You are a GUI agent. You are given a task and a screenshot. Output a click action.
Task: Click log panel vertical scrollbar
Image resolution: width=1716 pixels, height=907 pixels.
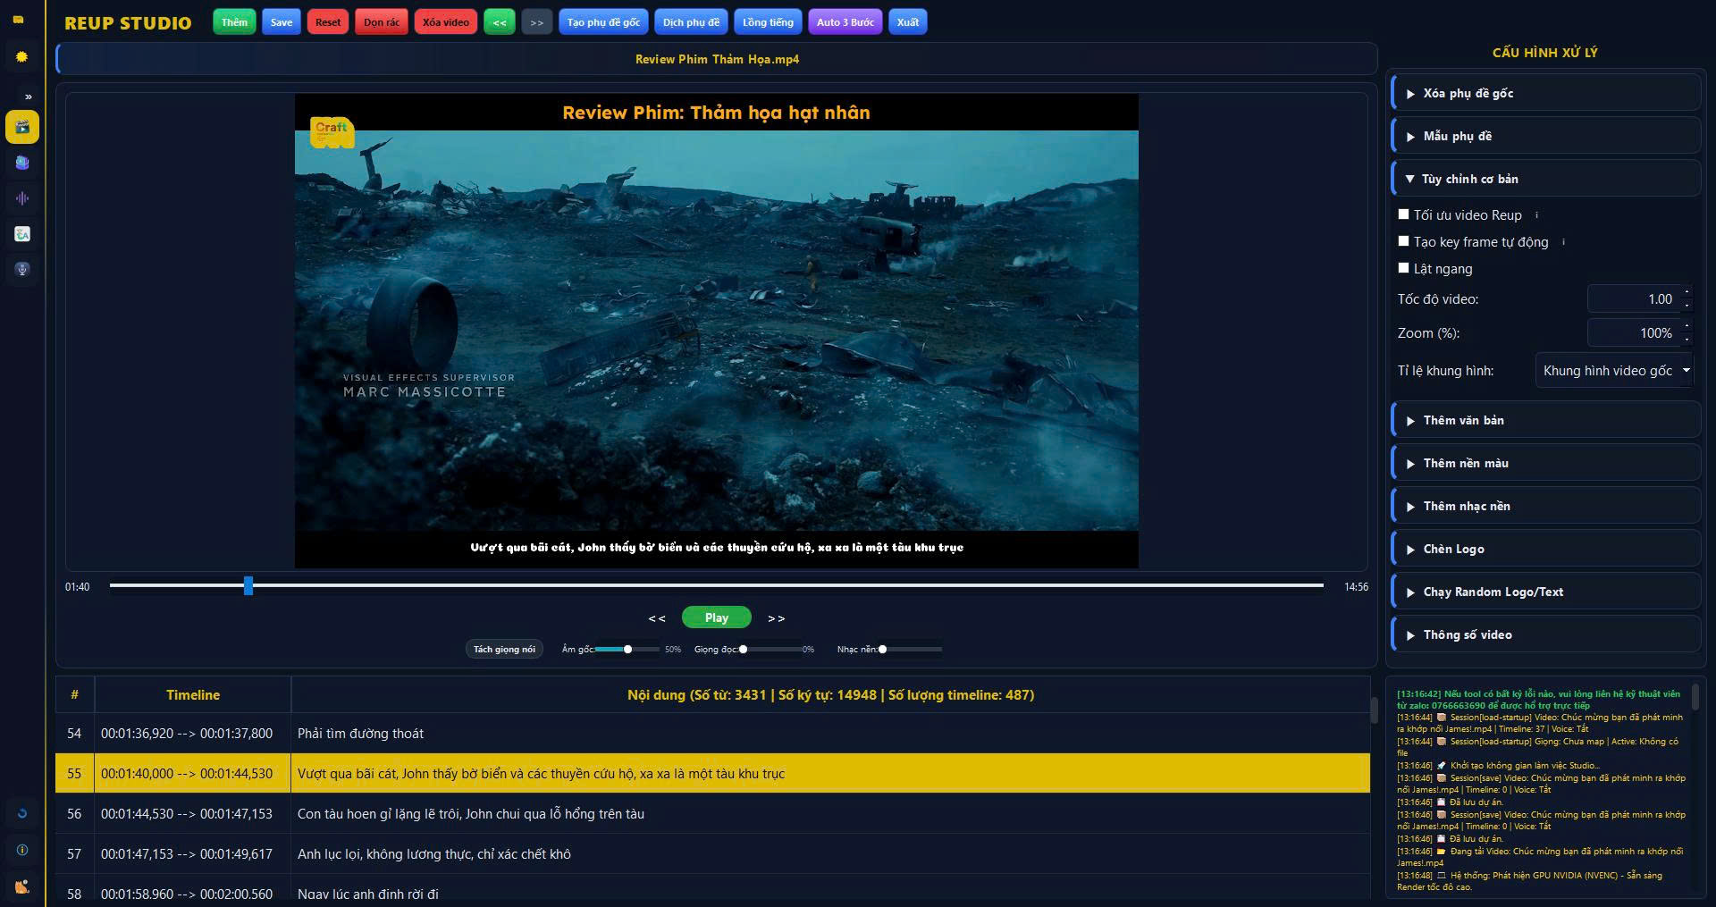point(1695,697)
